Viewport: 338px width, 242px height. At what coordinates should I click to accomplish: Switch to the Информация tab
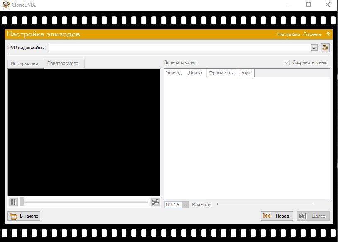pyautogui.click(x=24, y=64)
